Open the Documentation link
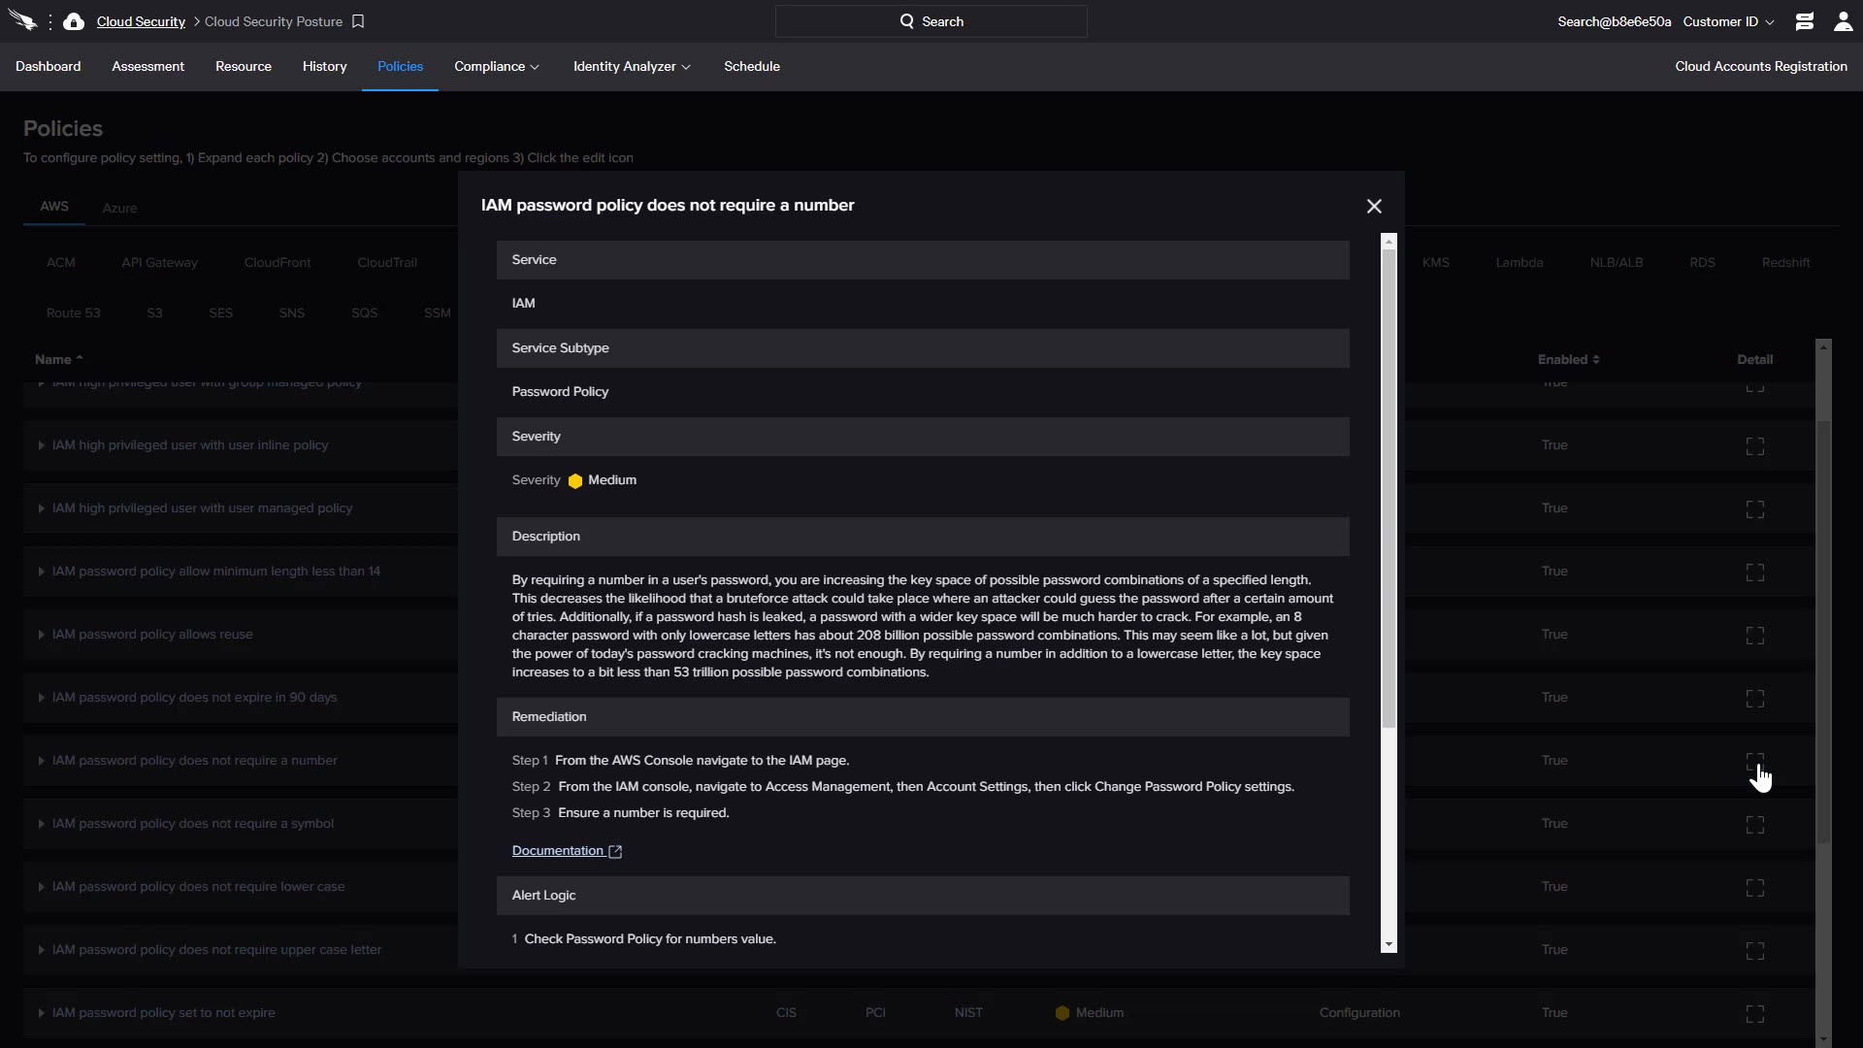Viewport: 1863px width, 1048px height. 557,851
